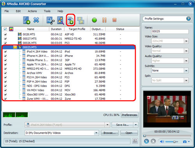
Task: Open the Actions menu
Action: click(32, 11)
